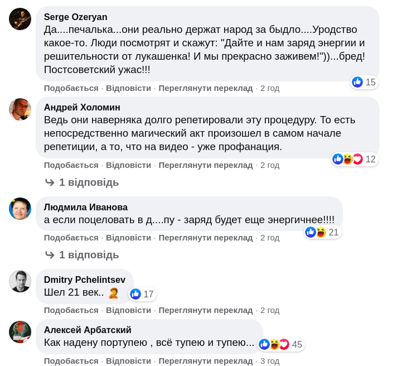
Task: Click Dmitry Pchelintsev's profile picture
Action: click(x=20, y=281)
